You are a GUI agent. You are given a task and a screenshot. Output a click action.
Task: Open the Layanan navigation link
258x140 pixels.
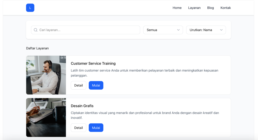click(x=194, y=8)
